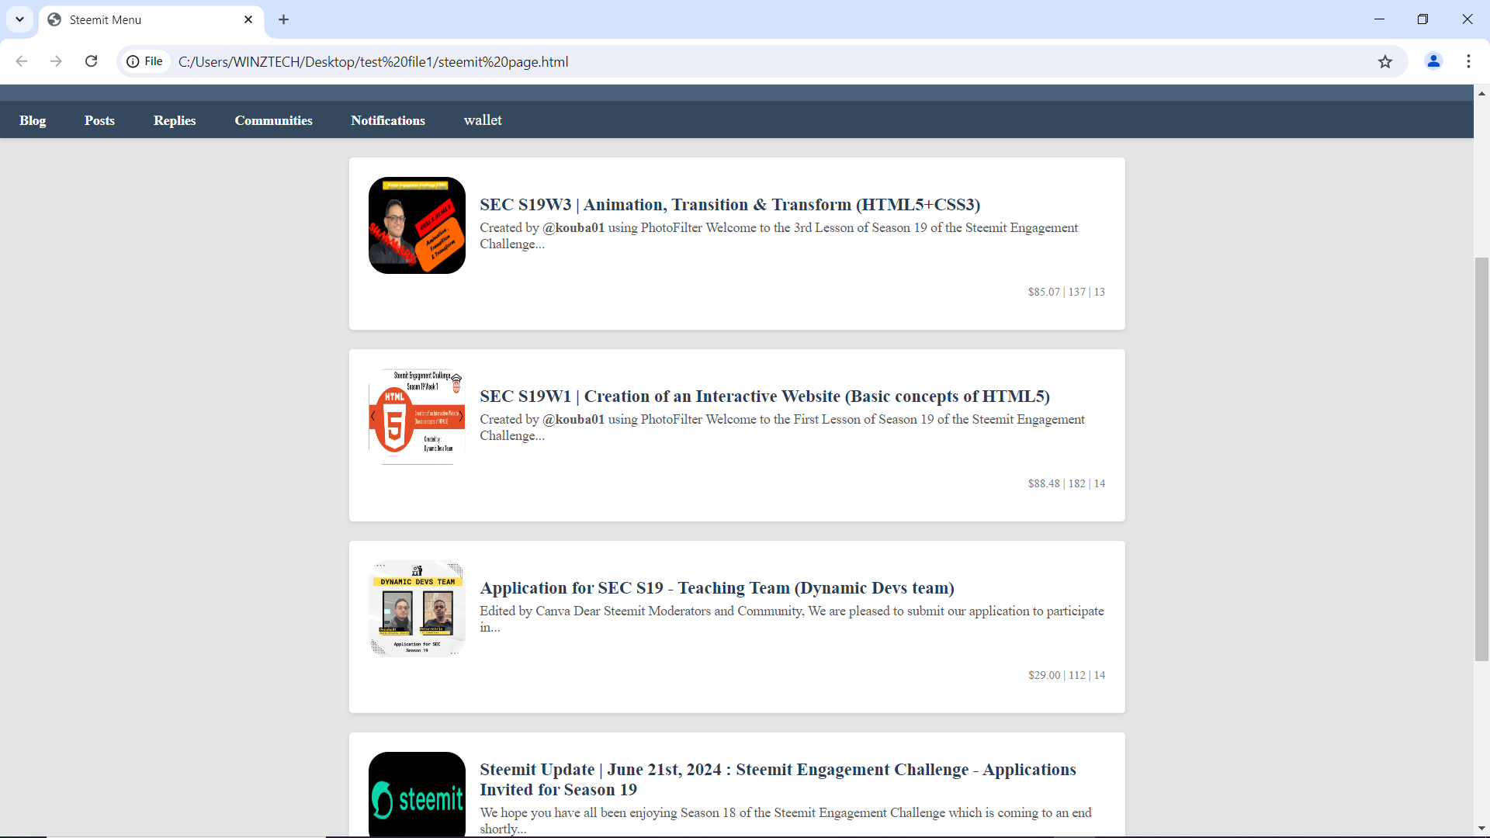This screenshot has height=838, width=1490.
Task: Click the vertical page scrollbar thumb
Action: coord(1481,459)
